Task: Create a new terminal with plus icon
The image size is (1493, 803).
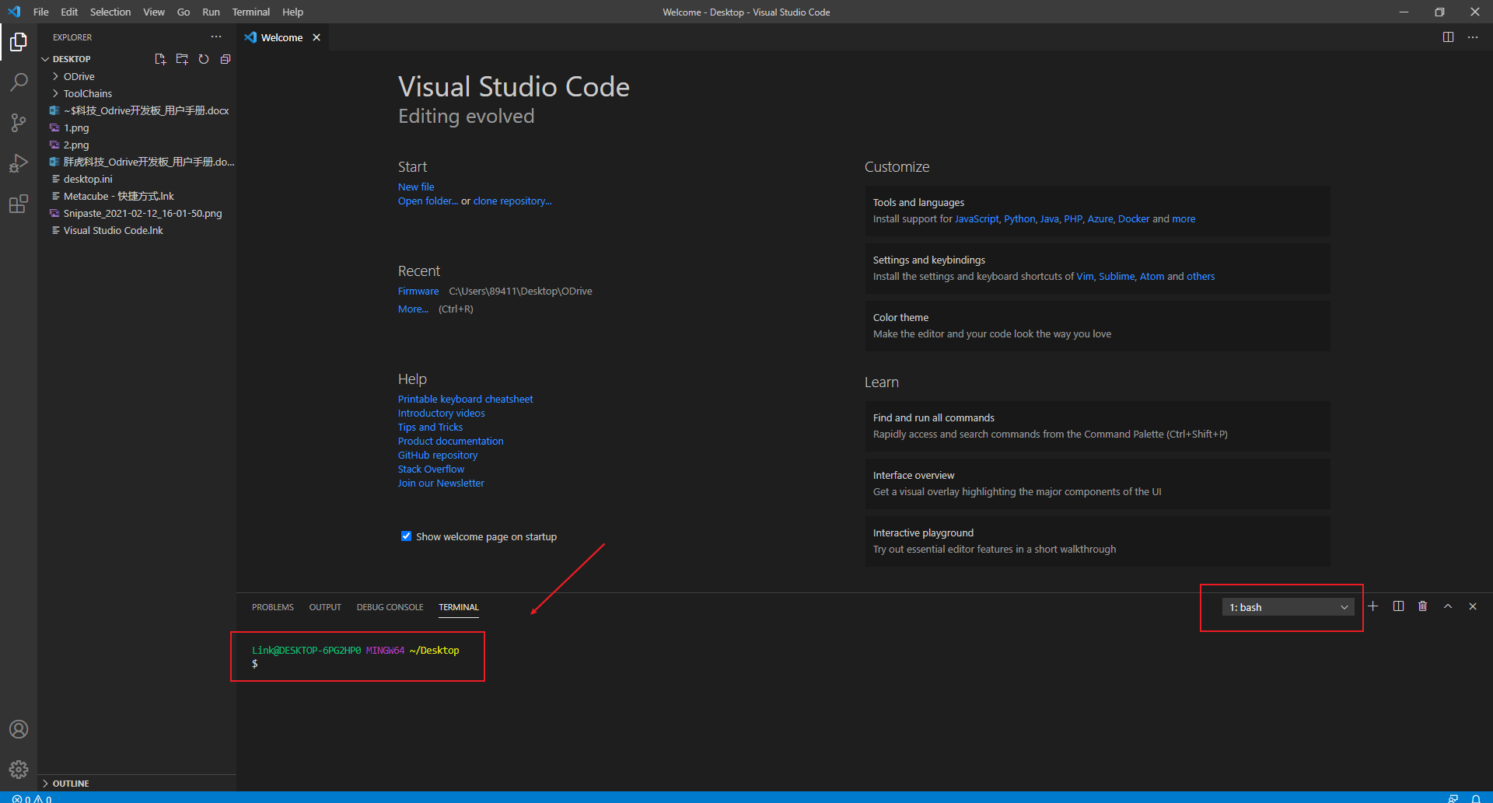Action: click(x=1373, y=606)
